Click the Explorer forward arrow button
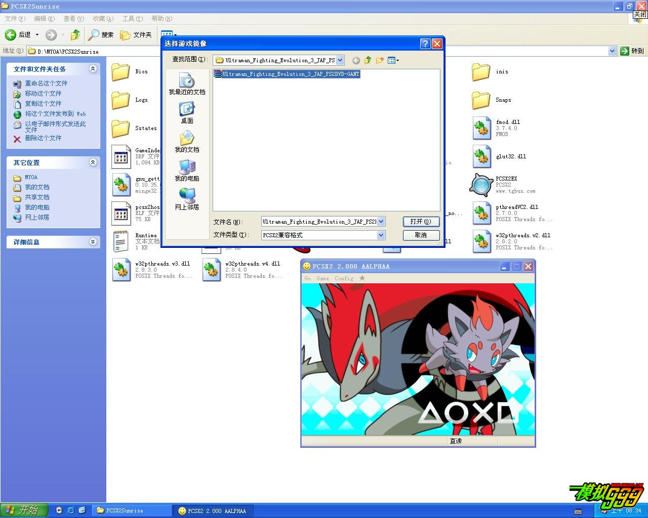This screenshot has height=518, width=648. 51,35
